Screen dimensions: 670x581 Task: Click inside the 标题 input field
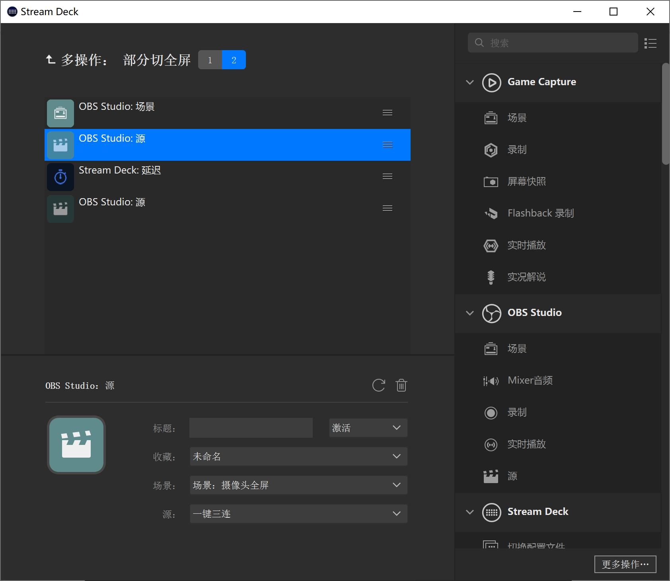250,428
